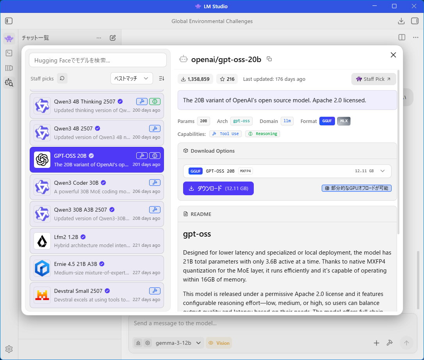The width and height of the screenshot is (424, 360).
Task: Select Devstral Small 2507 in the list
Action: pyautogui.click(x=97, y=295)
